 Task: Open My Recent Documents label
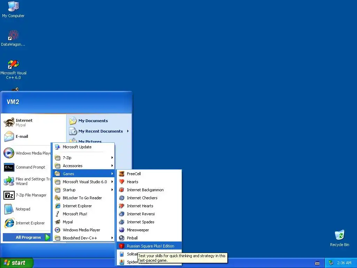coord(100,131)
